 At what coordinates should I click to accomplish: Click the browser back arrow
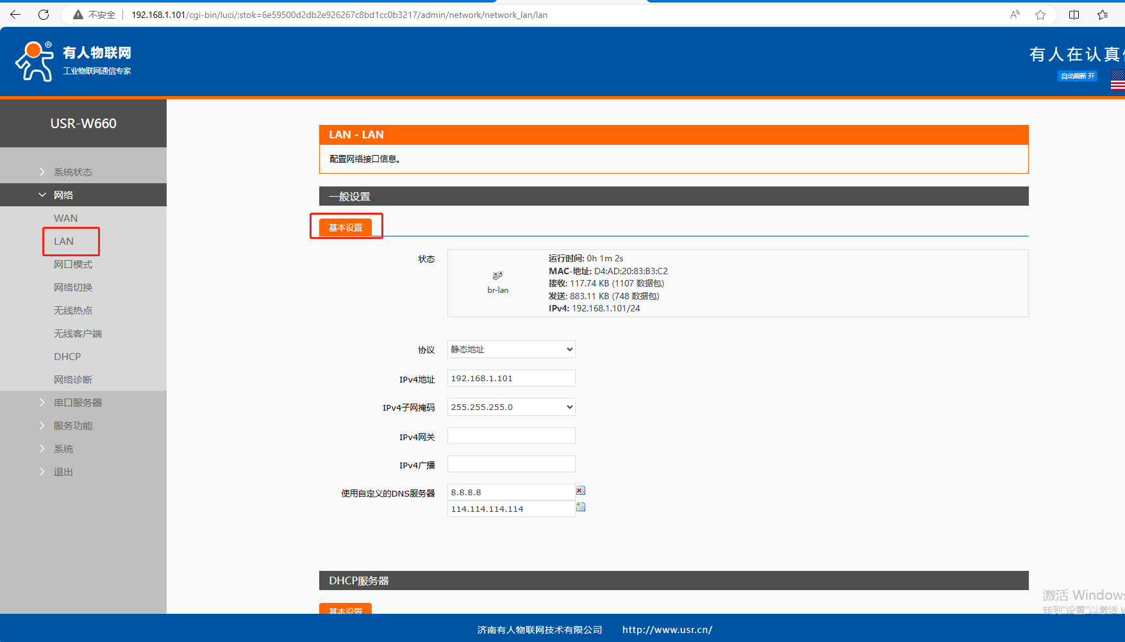pyautogui.click(x=15, y=15)
